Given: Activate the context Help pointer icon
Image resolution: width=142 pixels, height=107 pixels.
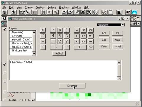Looking at the screenshot, I should 128,12.
